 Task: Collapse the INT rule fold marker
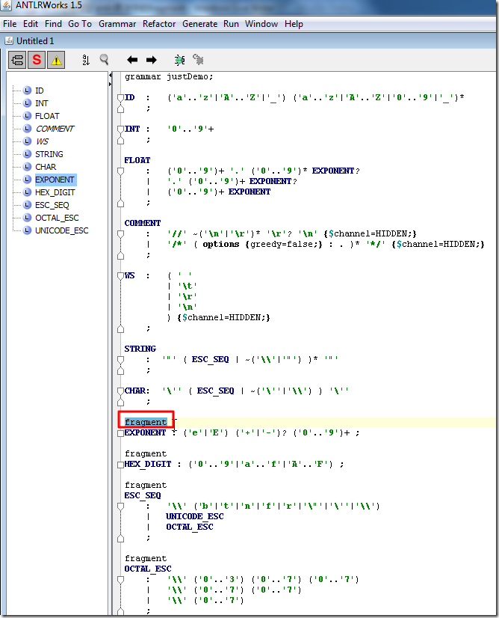click(x=121, y=129)
